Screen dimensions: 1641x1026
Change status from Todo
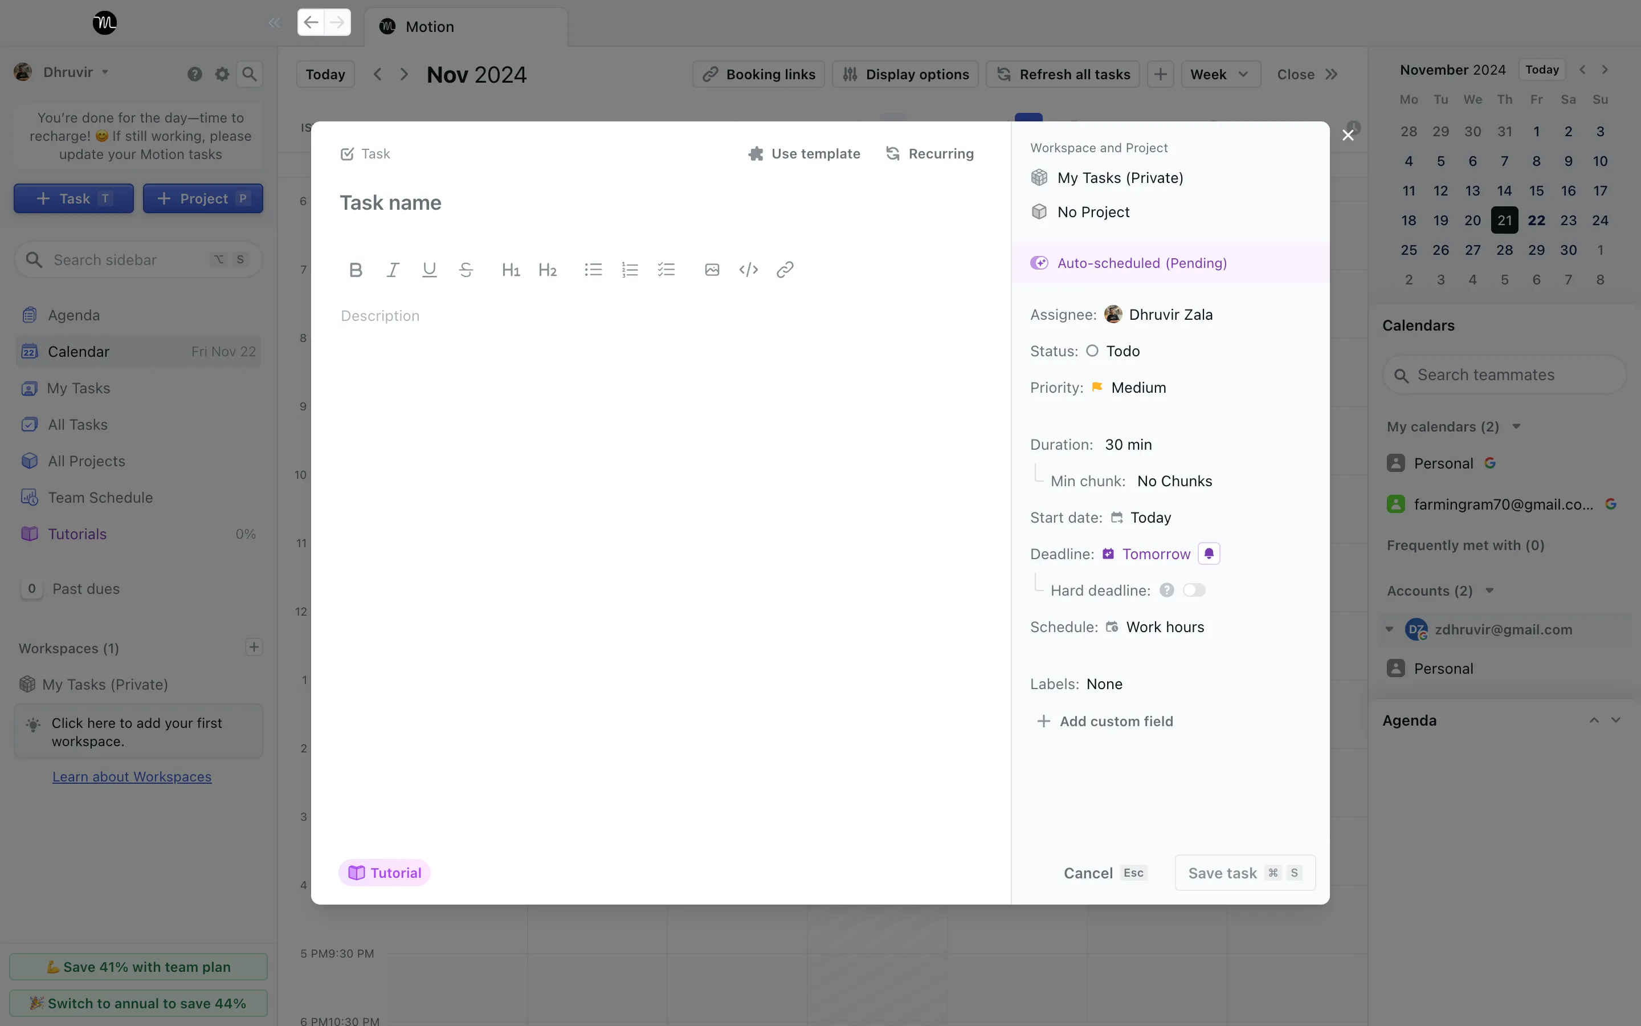coord(1113,352)
